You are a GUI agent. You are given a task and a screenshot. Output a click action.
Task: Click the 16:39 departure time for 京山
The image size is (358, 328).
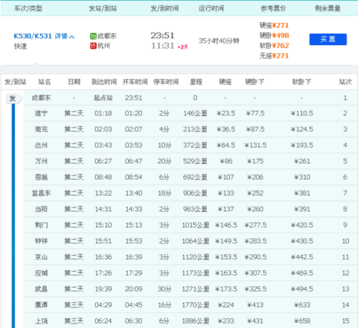coord(134,257)
